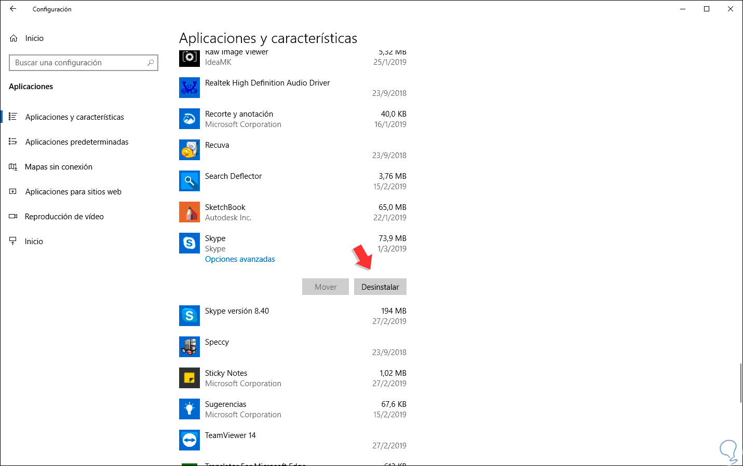Click the Skype versión 8.40 icon
The width and height of the screenshot is (743, 466).
click(190, 316)
